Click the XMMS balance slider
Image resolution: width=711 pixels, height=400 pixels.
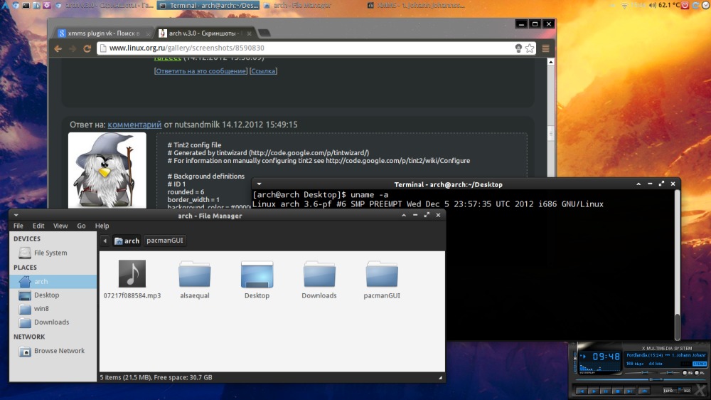[x=670, y=373]
